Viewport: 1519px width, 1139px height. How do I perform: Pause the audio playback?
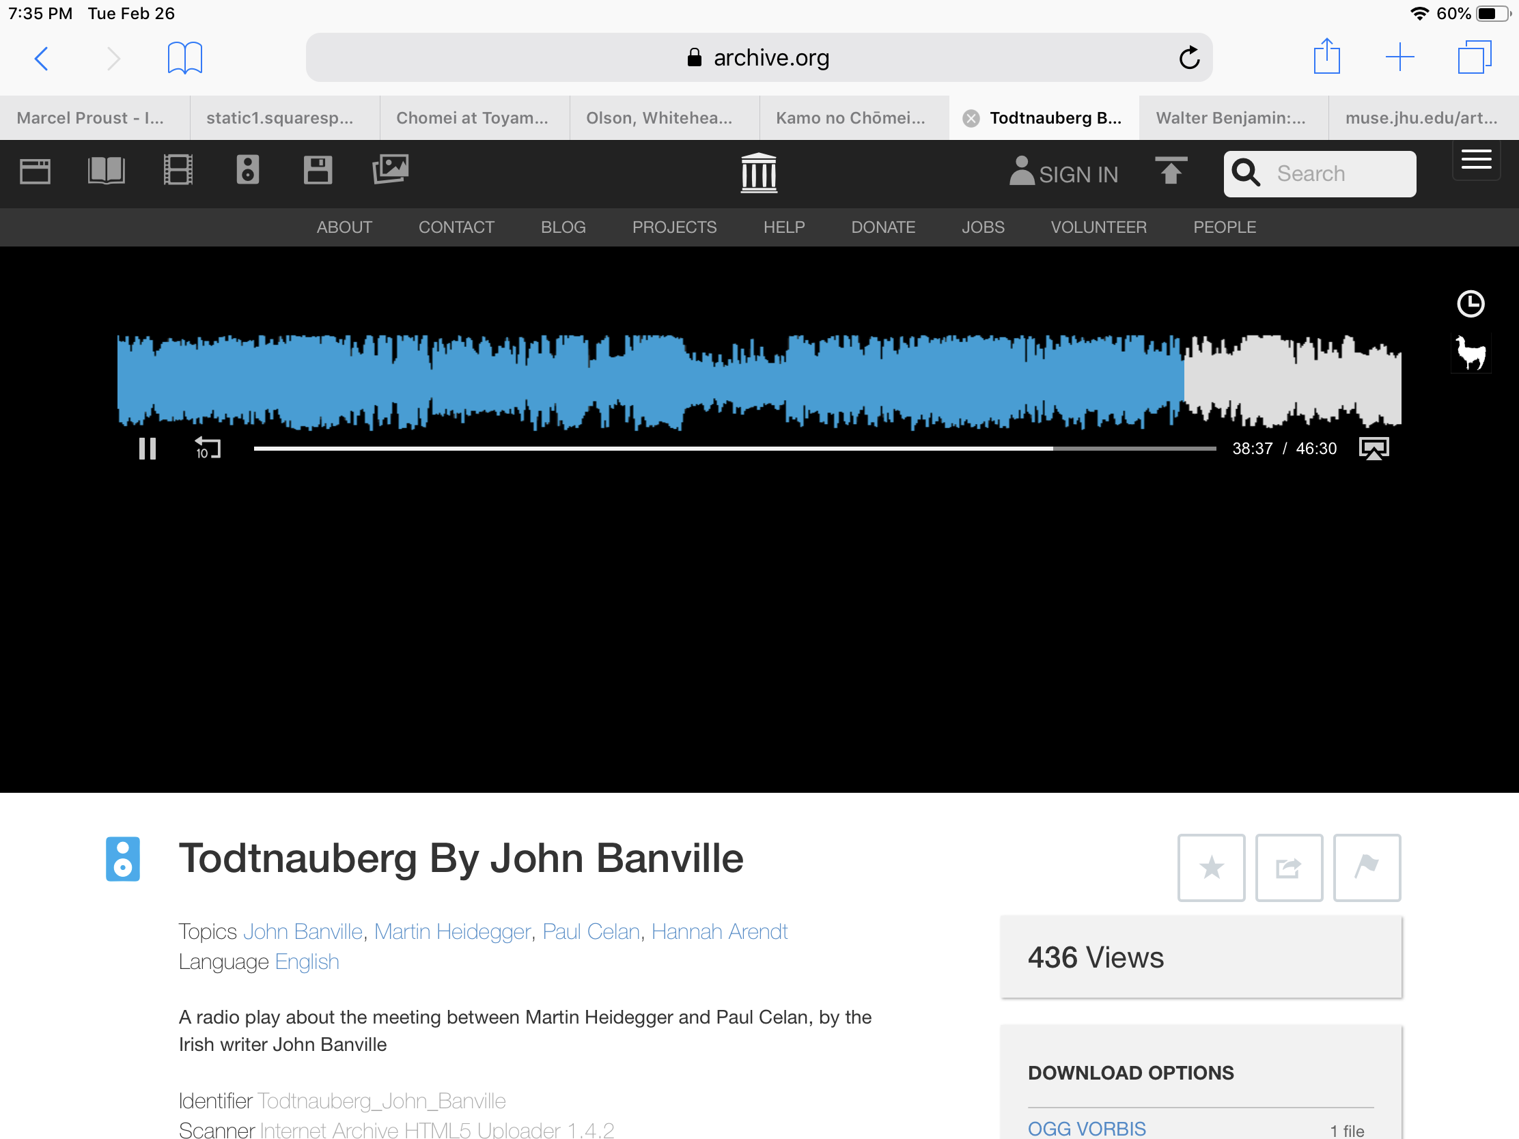(148, 449)
